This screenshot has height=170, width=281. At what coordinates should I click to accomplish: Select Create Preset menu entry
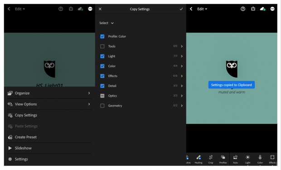point(49,137)
